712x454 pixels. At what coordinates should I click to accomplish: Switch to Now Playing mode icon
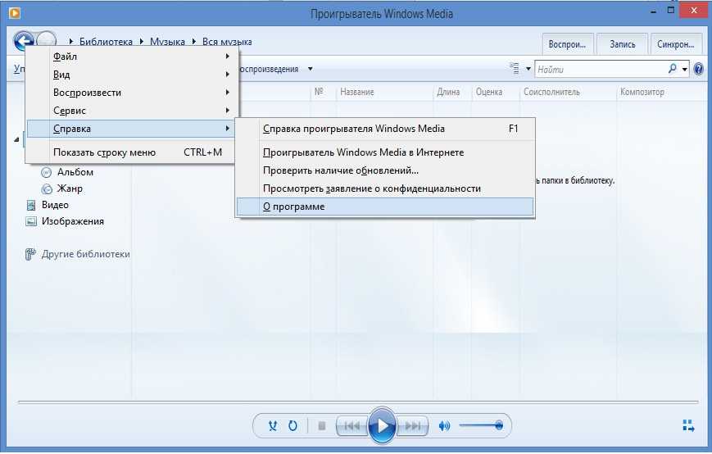coord(688,424)
